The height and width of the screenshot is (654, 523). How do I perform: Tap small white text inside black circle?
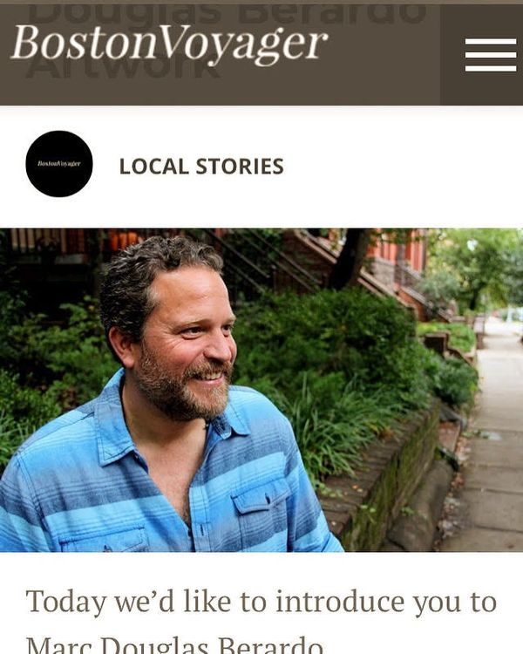click(59, 164)
